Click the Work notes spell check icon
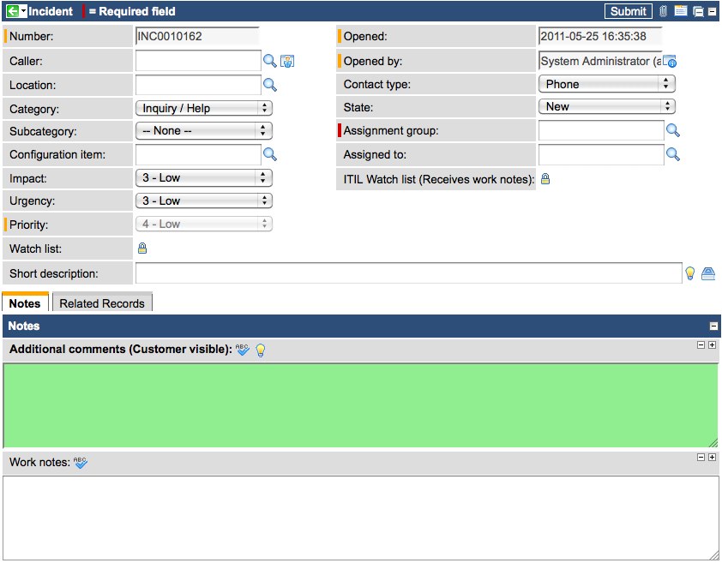Viewport: 722px width, 563px height. 81,463
